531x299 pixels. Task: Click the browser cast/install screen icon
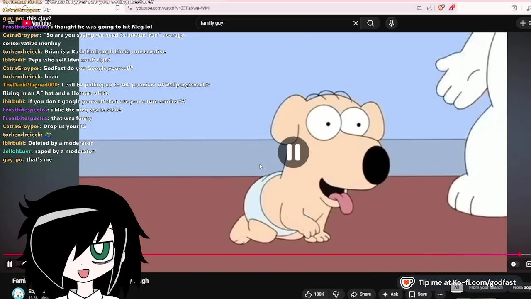(419, 8)
